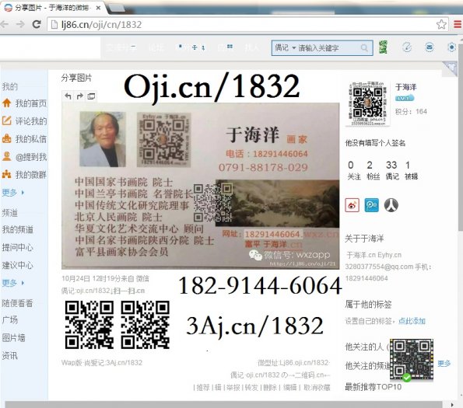Click the person icon beside @提到我
The image size is (463, 408).
[x=6, y=156]
